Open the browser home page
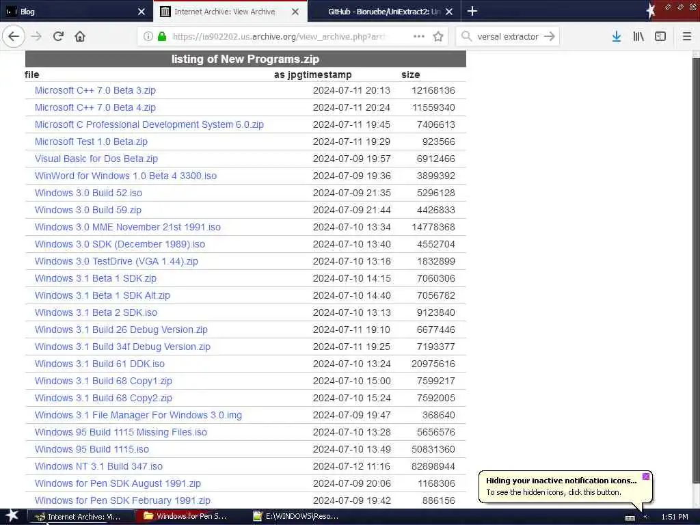The width and height of the screenshot is (700, 525). tap(80, 36)
